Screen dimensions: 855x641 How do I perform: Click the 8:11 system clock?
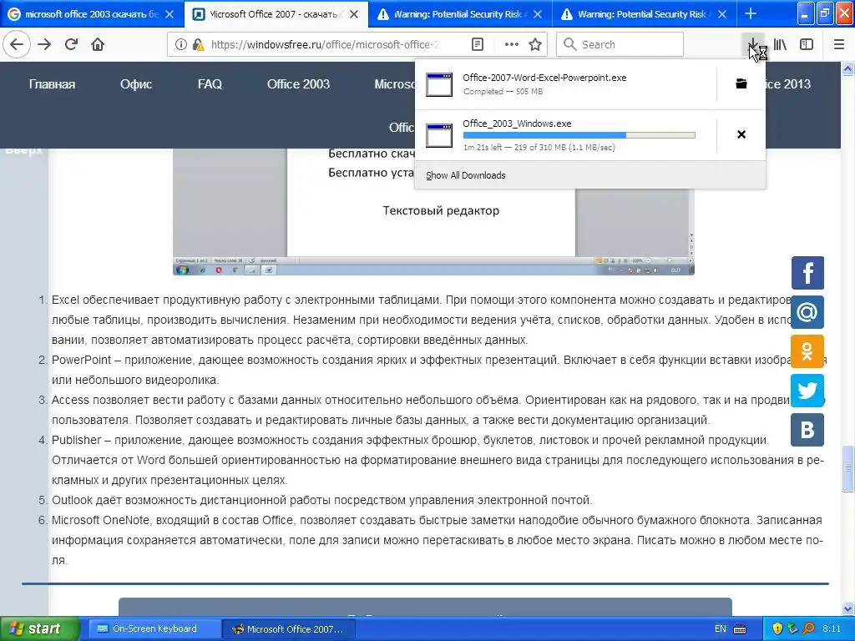832,628
